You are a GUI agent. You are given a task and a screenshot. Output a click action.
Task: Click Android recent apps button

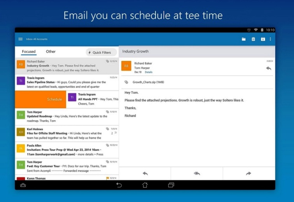coord(171,185)
